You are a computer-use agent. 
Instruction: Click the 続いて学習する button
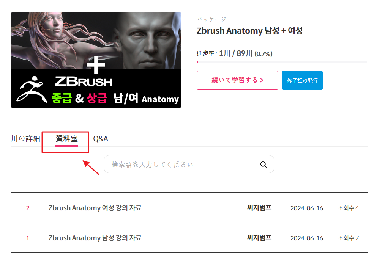tap(237, 80)
